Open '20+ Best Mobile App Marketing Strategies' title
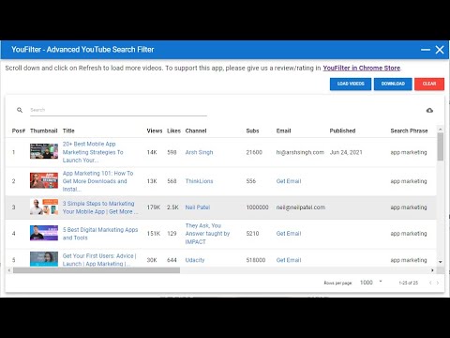This screenshot has width=450, height=338. coord(93,152)
